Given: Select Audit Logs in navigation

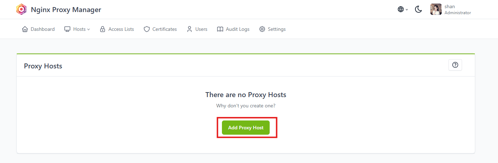Looking at the screenshot, I should click(233, 29).
